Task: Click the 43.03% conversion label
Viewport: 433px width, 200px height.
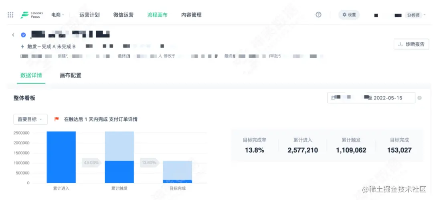Action: click(x=91, y=163)
